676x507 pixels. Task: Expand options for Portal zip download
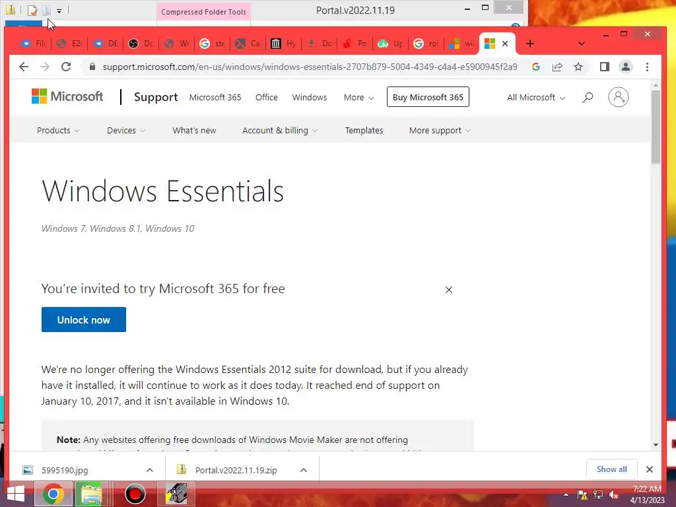(304, 470)
